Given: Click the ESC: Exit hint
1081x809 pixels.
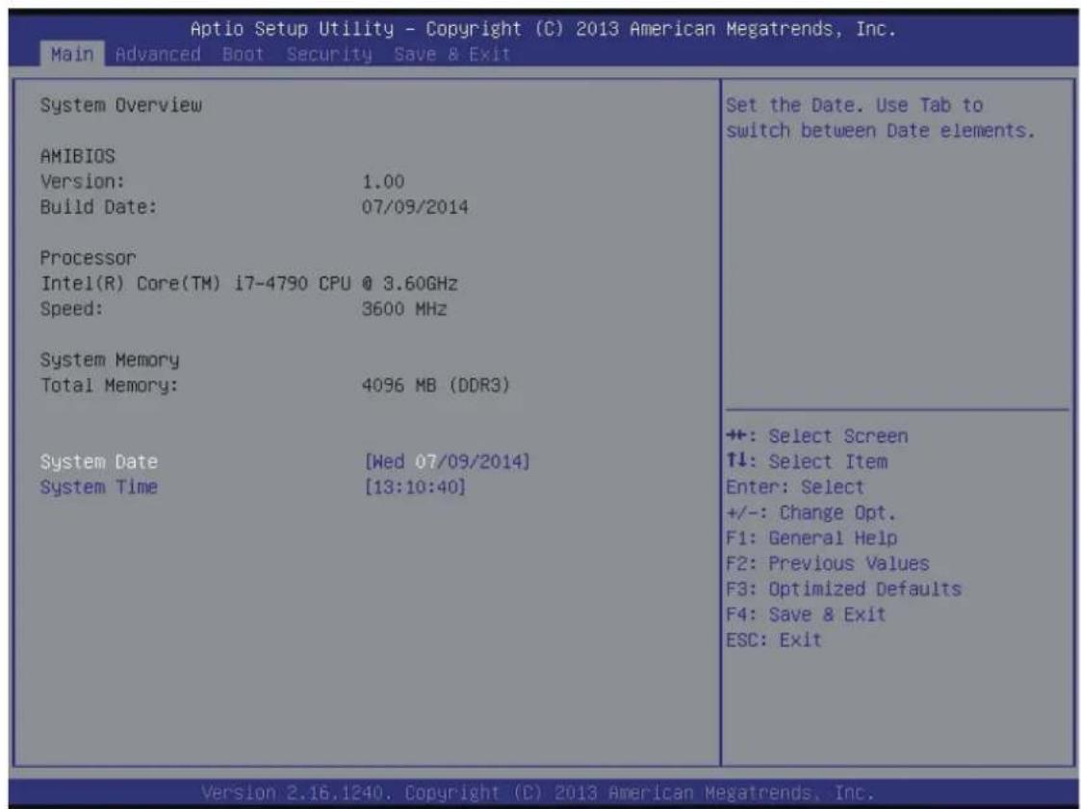Looking at the screenshot, I should point(774,640).
